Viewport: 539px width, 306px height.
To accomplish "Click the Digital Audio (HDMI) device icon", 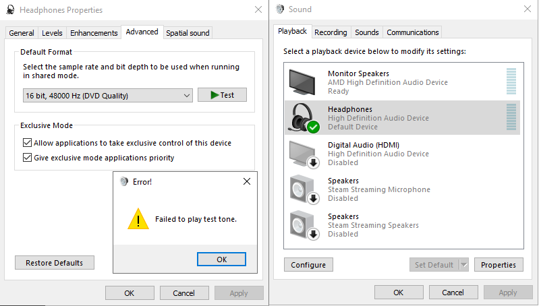I will tap(304, 154).
